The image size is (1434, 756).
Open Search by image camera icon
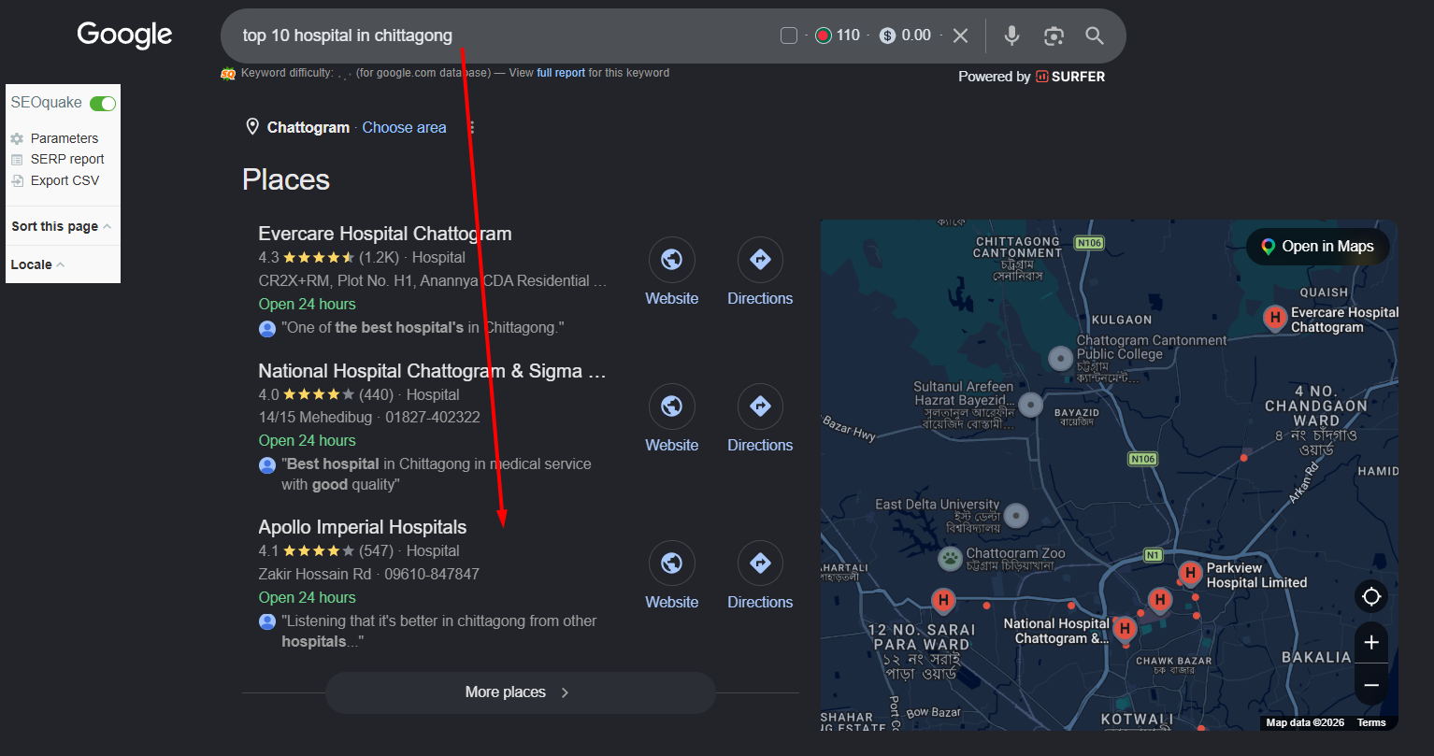pyautogui.click(x=1054, y=36)
